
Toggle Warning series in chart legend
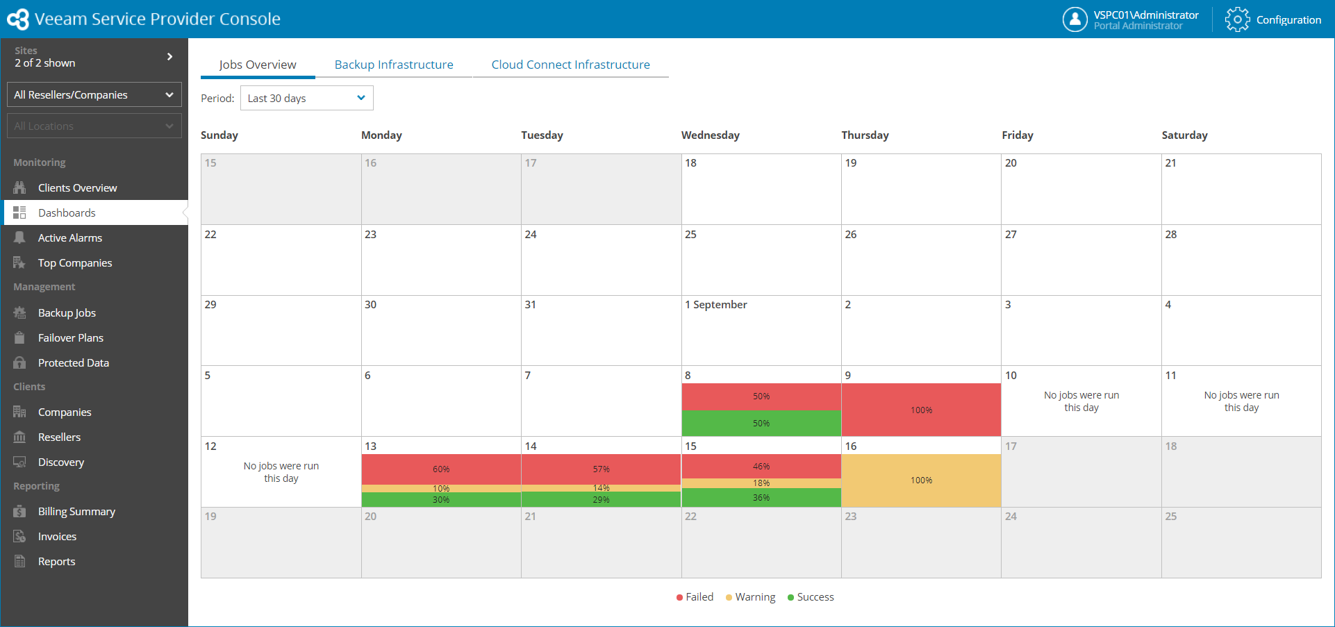coord(750,597)
